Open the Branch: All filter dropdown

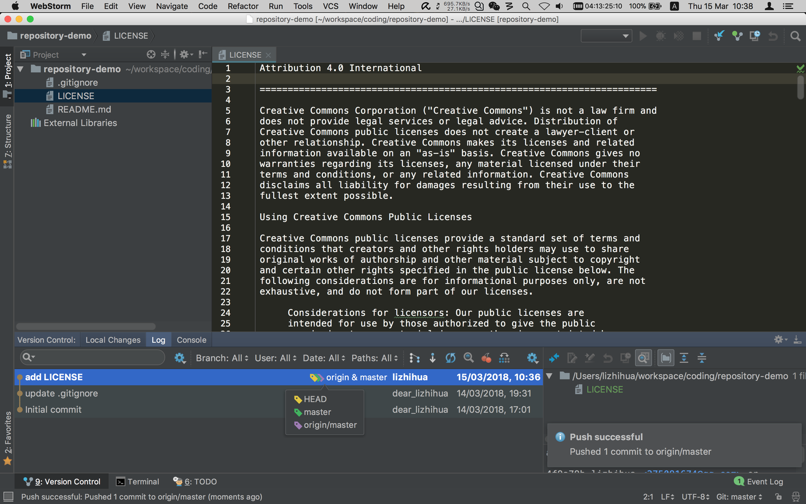tap(222, 358)
